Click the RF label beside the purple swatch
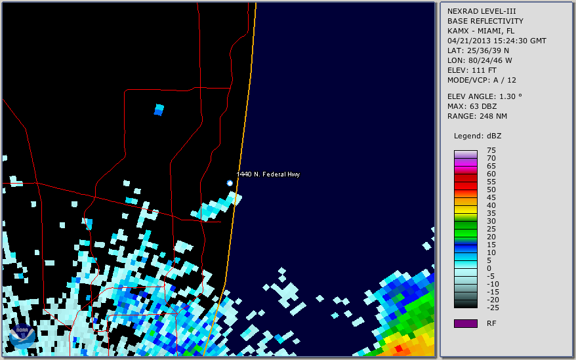The height and width of the screenshot is (360, 576). (x=491, y=324)
